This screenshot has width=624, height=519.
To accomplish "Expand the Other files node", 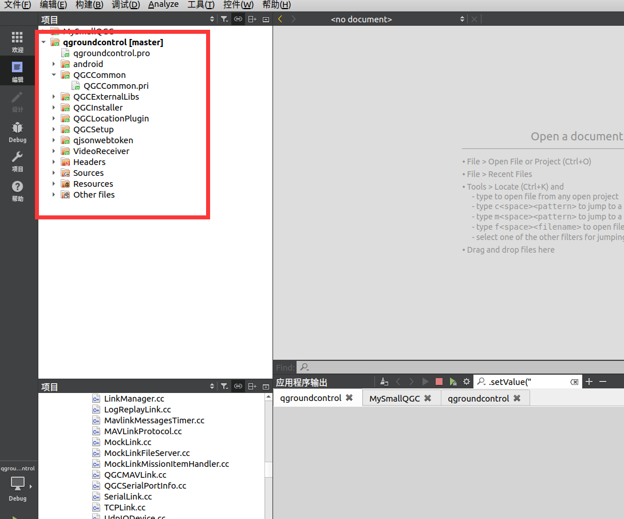I will coord(54,194).
